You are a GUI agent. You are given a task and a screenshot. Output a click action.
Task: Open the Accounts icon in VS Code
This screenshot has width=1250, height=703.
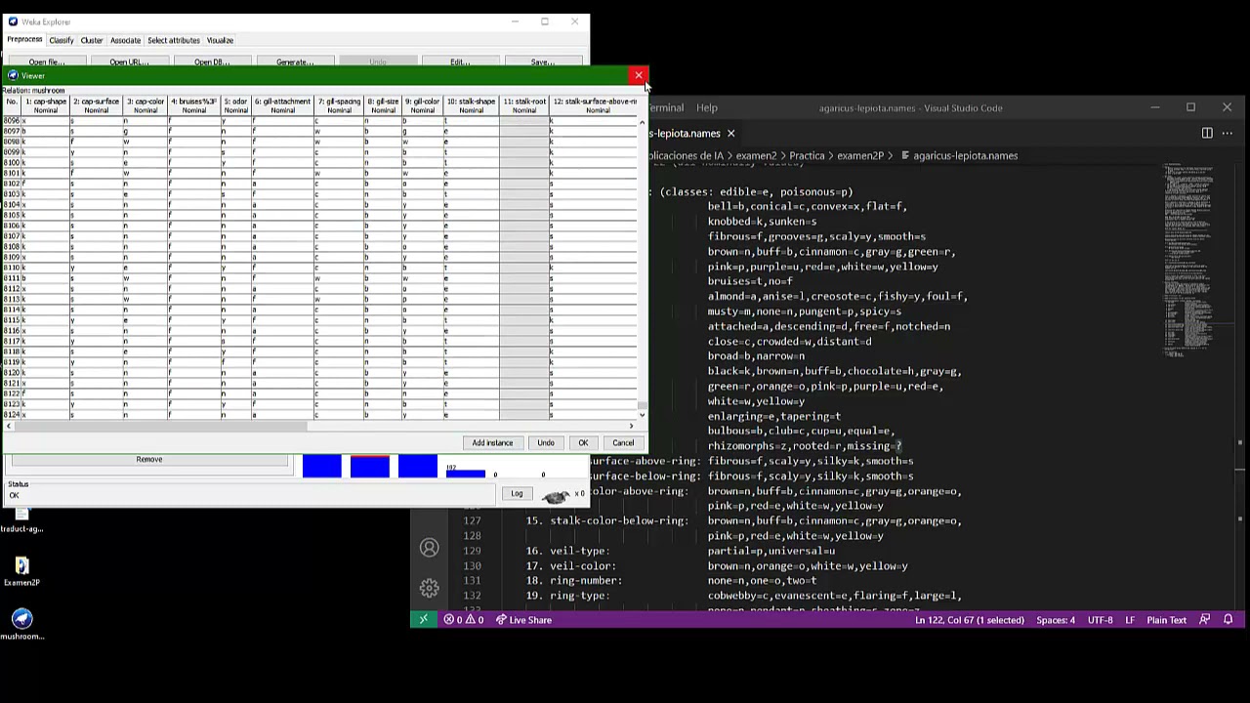pos(429,548)
